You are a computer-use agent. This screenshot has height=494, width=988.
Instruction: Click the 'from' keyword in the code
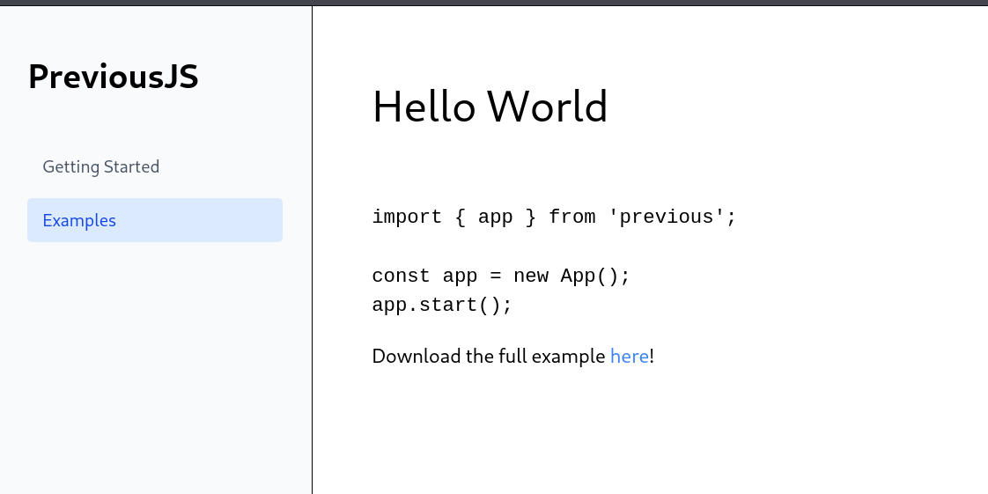point(571,218)
